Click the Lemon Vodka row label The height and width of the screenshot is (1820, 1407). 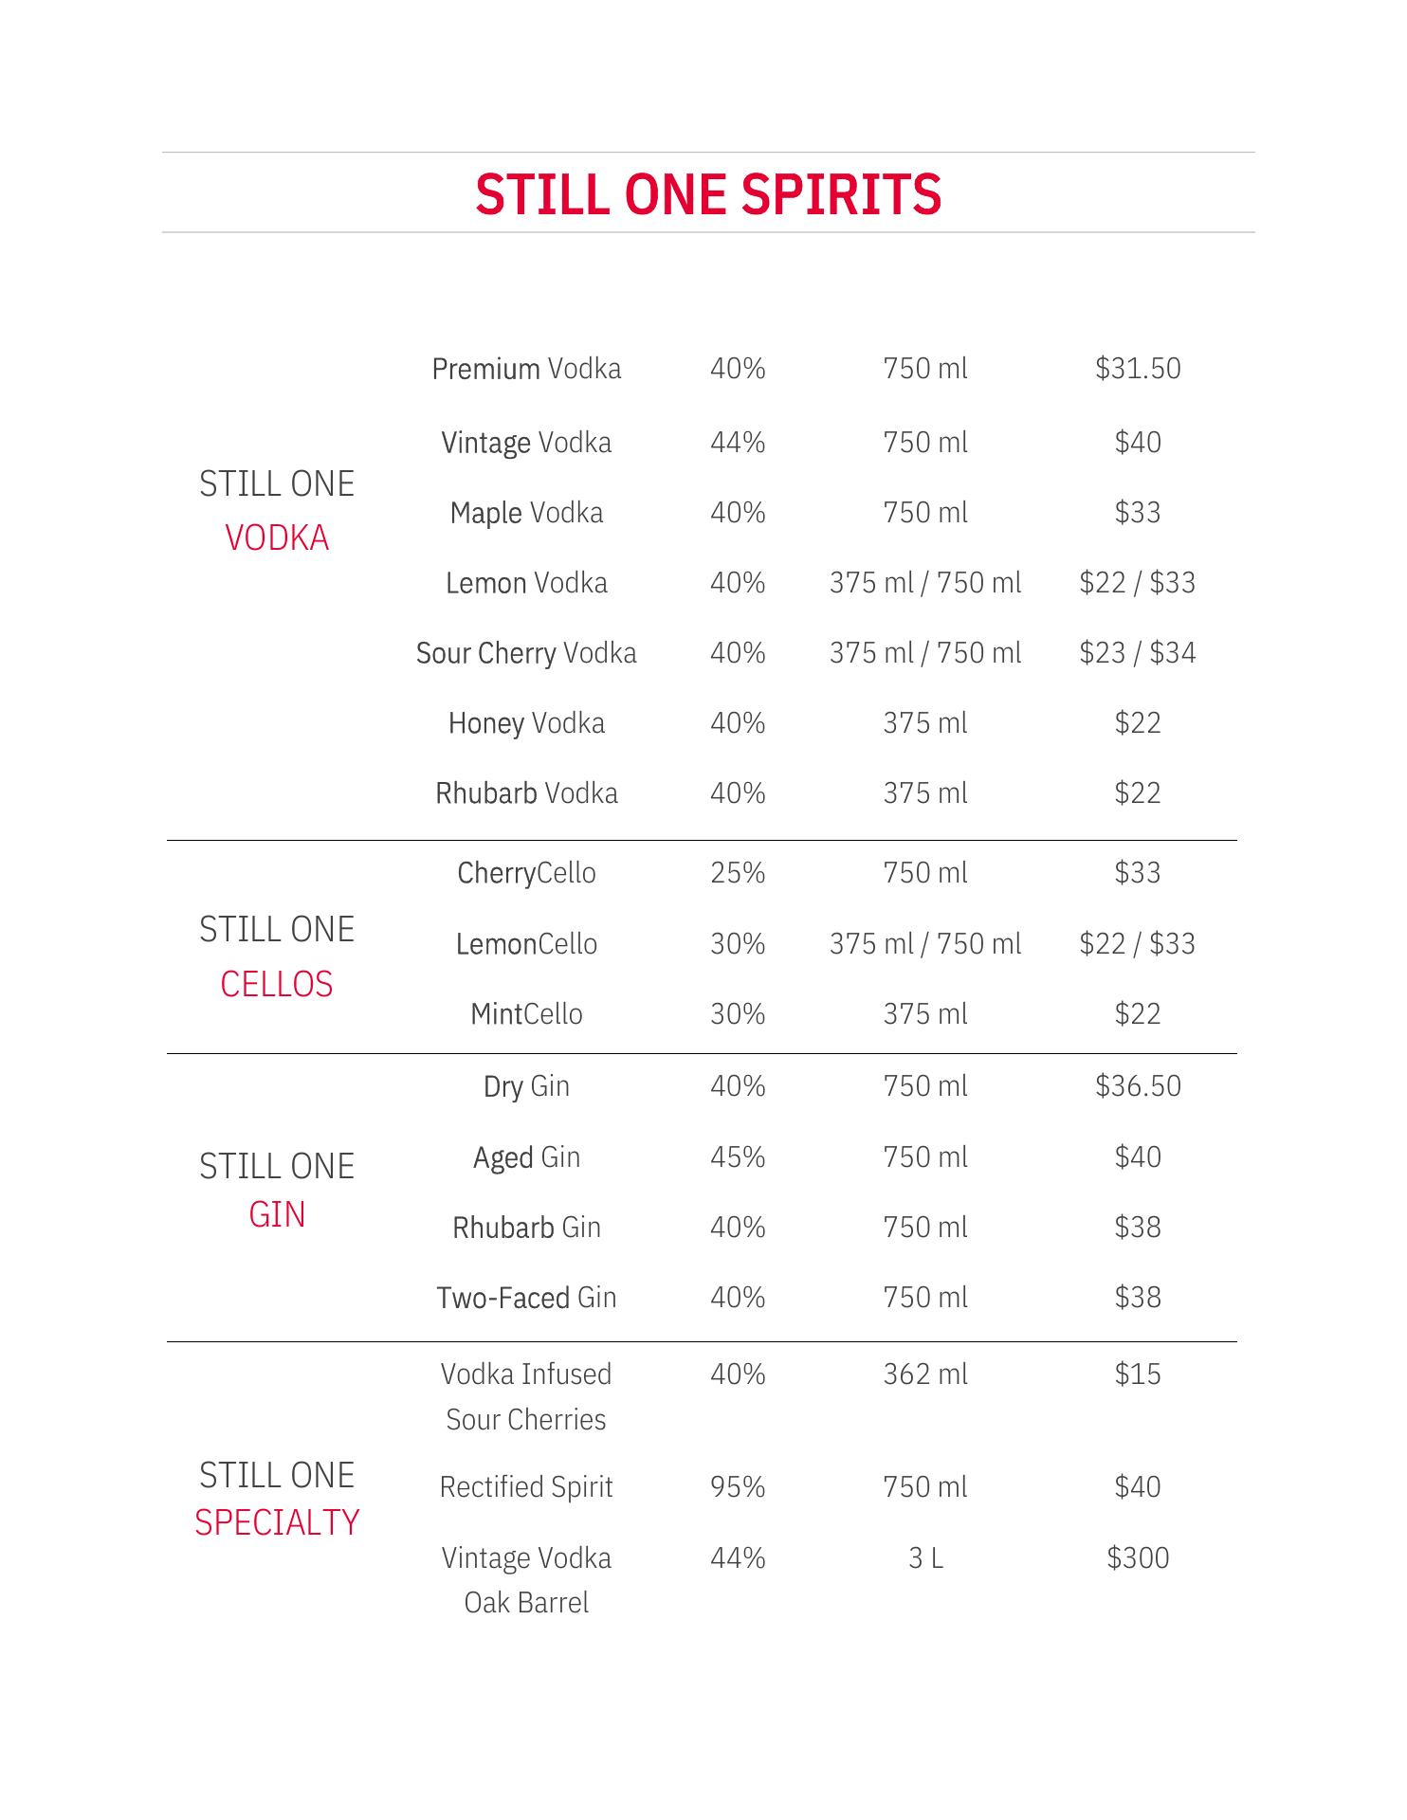[526, 583]
